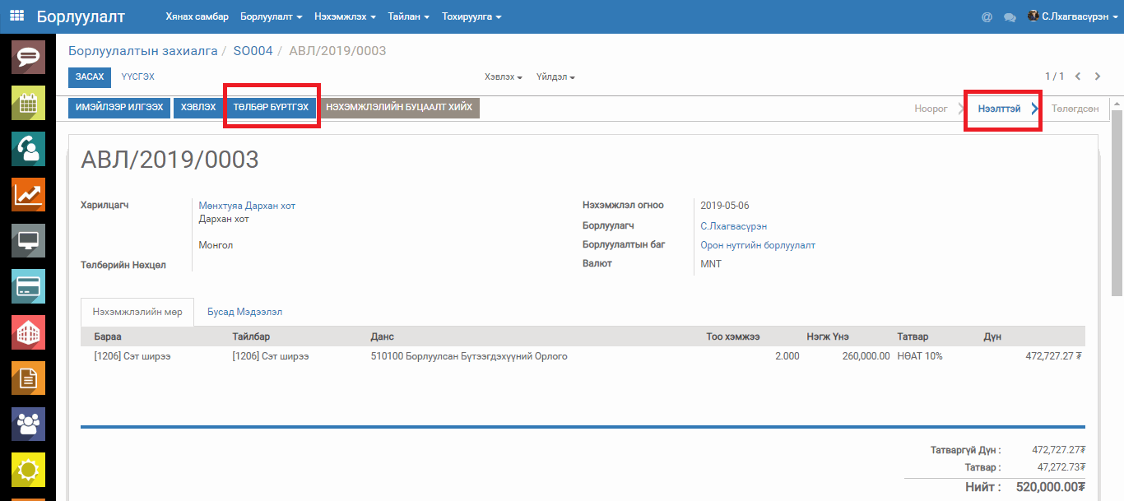Switch to the Бусад Мэдээлэл tab

[x=245, y=313]
